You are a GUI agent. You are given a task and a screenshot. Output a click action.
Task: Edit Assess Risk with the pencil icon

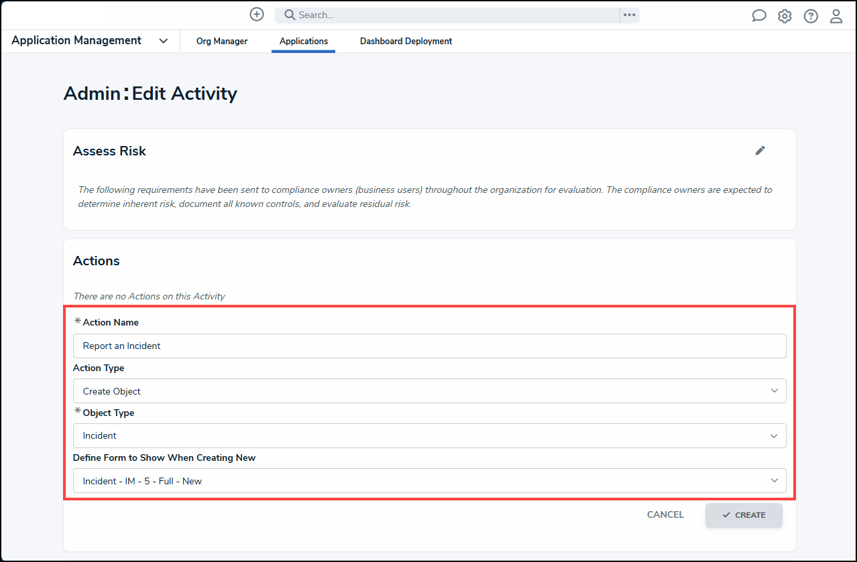[760, 151]
